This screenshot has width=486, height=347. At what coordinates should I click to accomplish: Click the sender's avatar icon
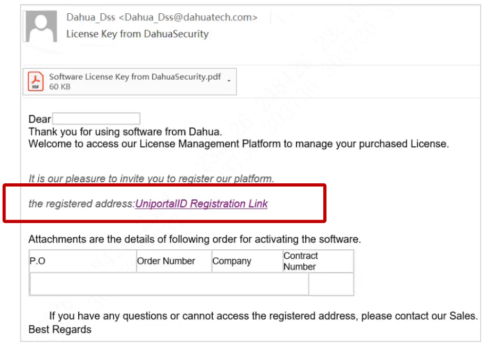[x=41, y=28]
